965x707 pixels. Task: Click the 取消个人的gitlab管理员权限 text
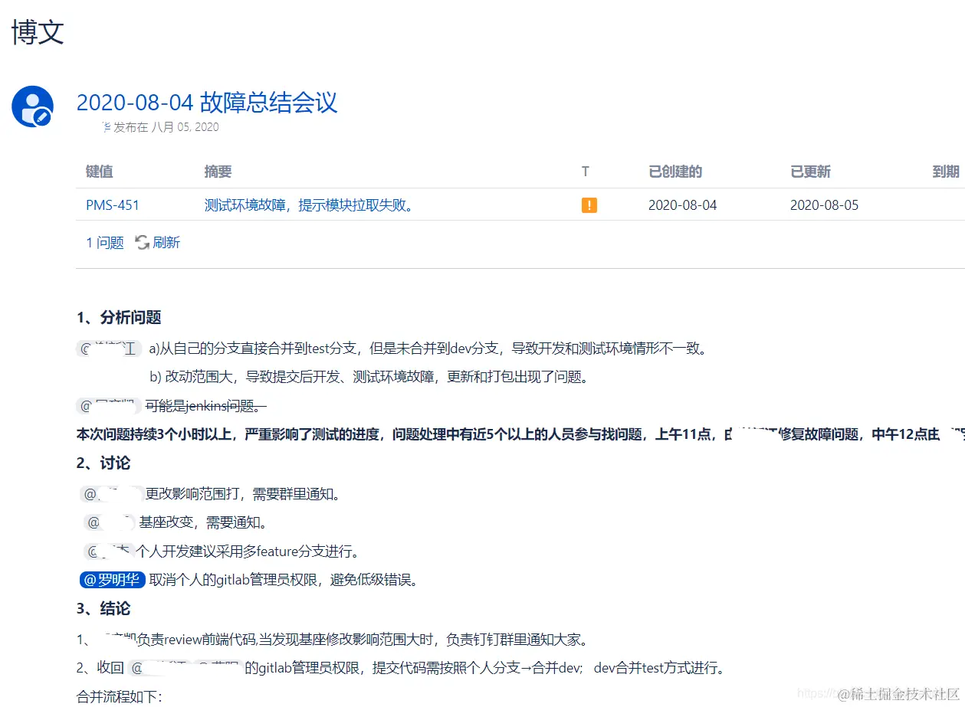tap(284, 580)
